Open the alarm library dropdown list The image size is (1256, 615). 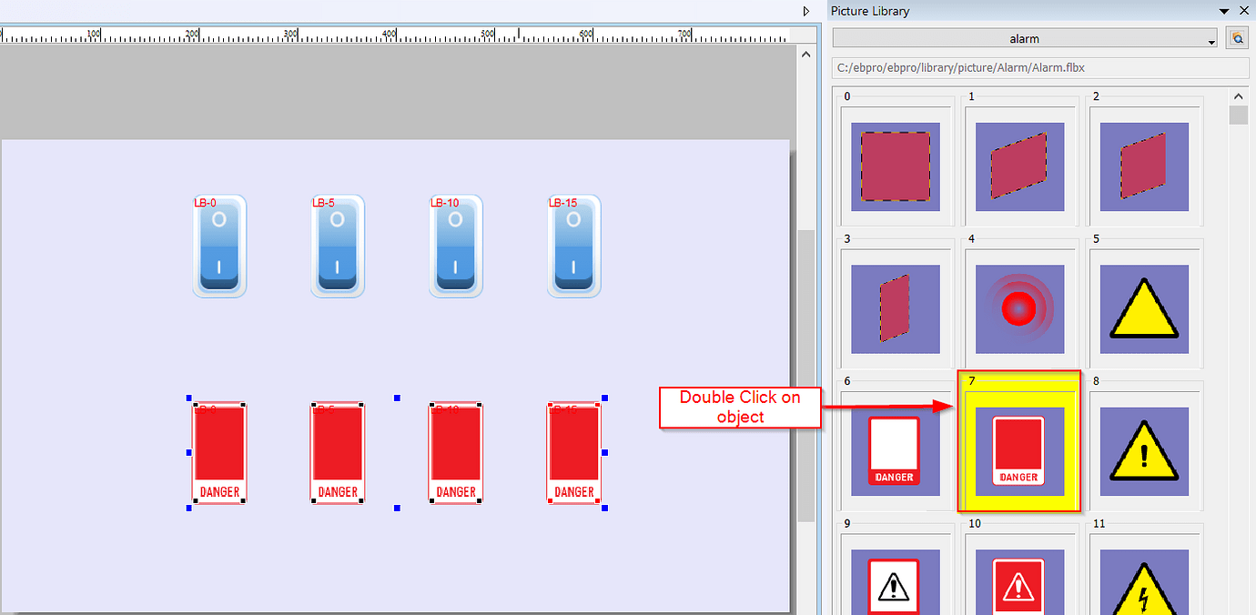[x=1210, y=38]
